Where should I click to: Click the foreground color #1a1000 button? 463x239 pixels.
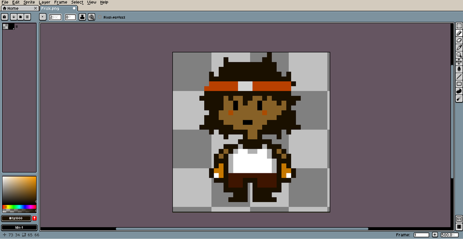[16, 218]
